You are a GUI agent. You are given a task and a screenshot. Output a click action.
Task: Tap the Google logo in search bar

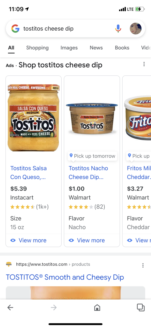coord(15,28)
